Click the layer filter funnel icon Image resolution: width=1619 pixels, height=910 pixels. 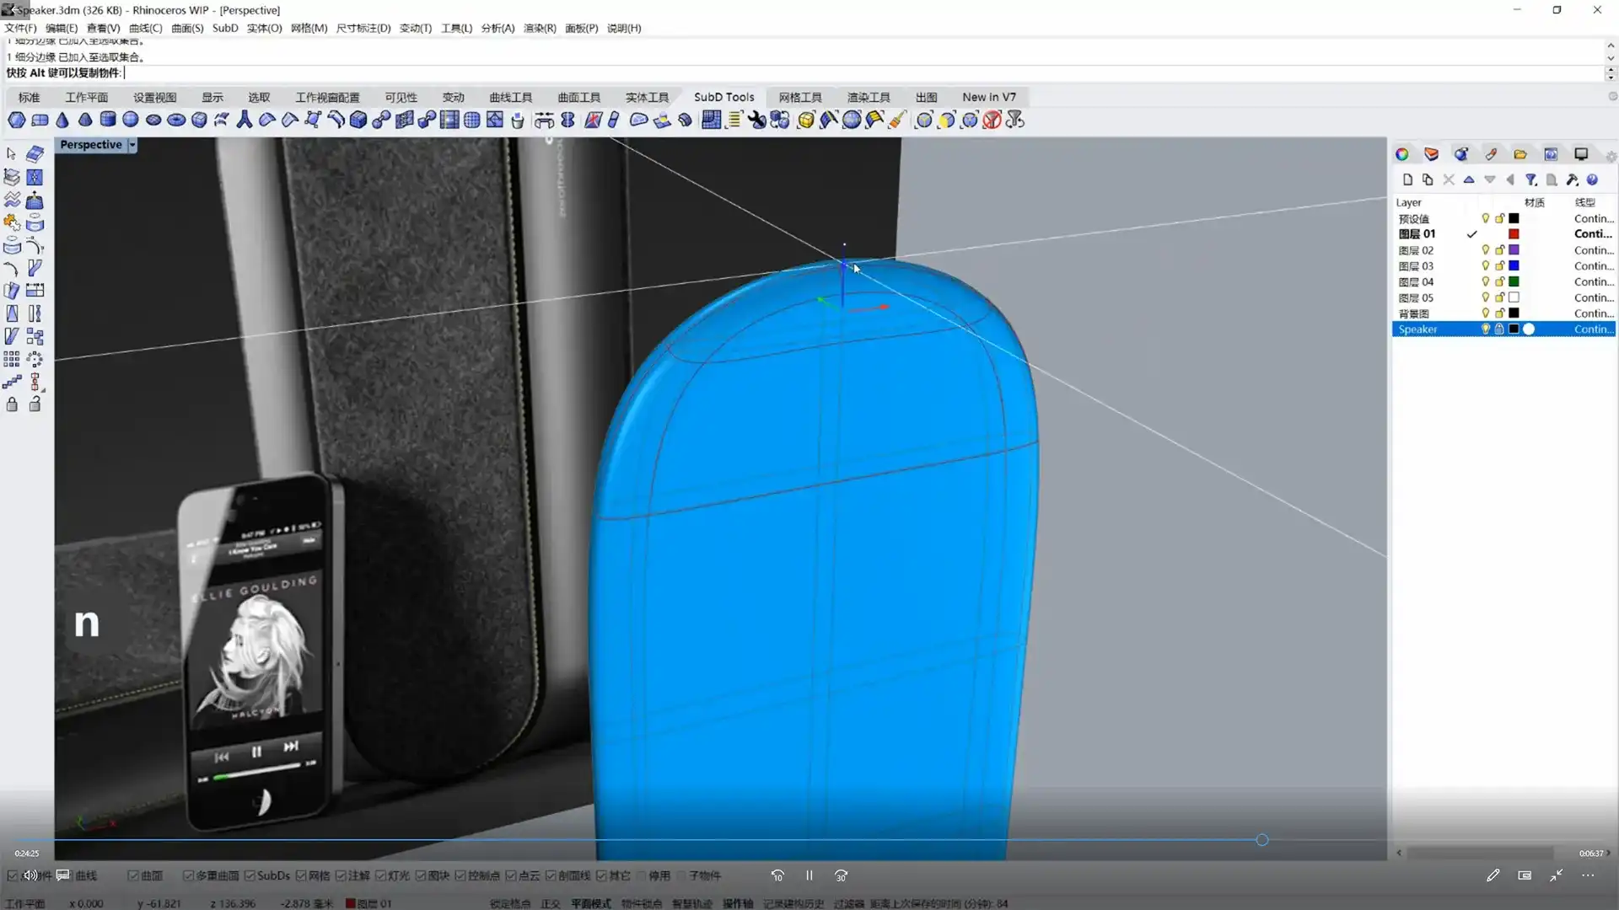[x=1531, y=179]
